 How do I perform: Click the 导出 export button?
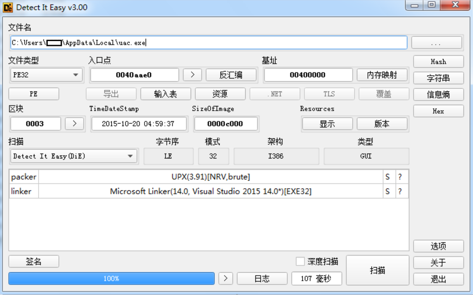111,94
